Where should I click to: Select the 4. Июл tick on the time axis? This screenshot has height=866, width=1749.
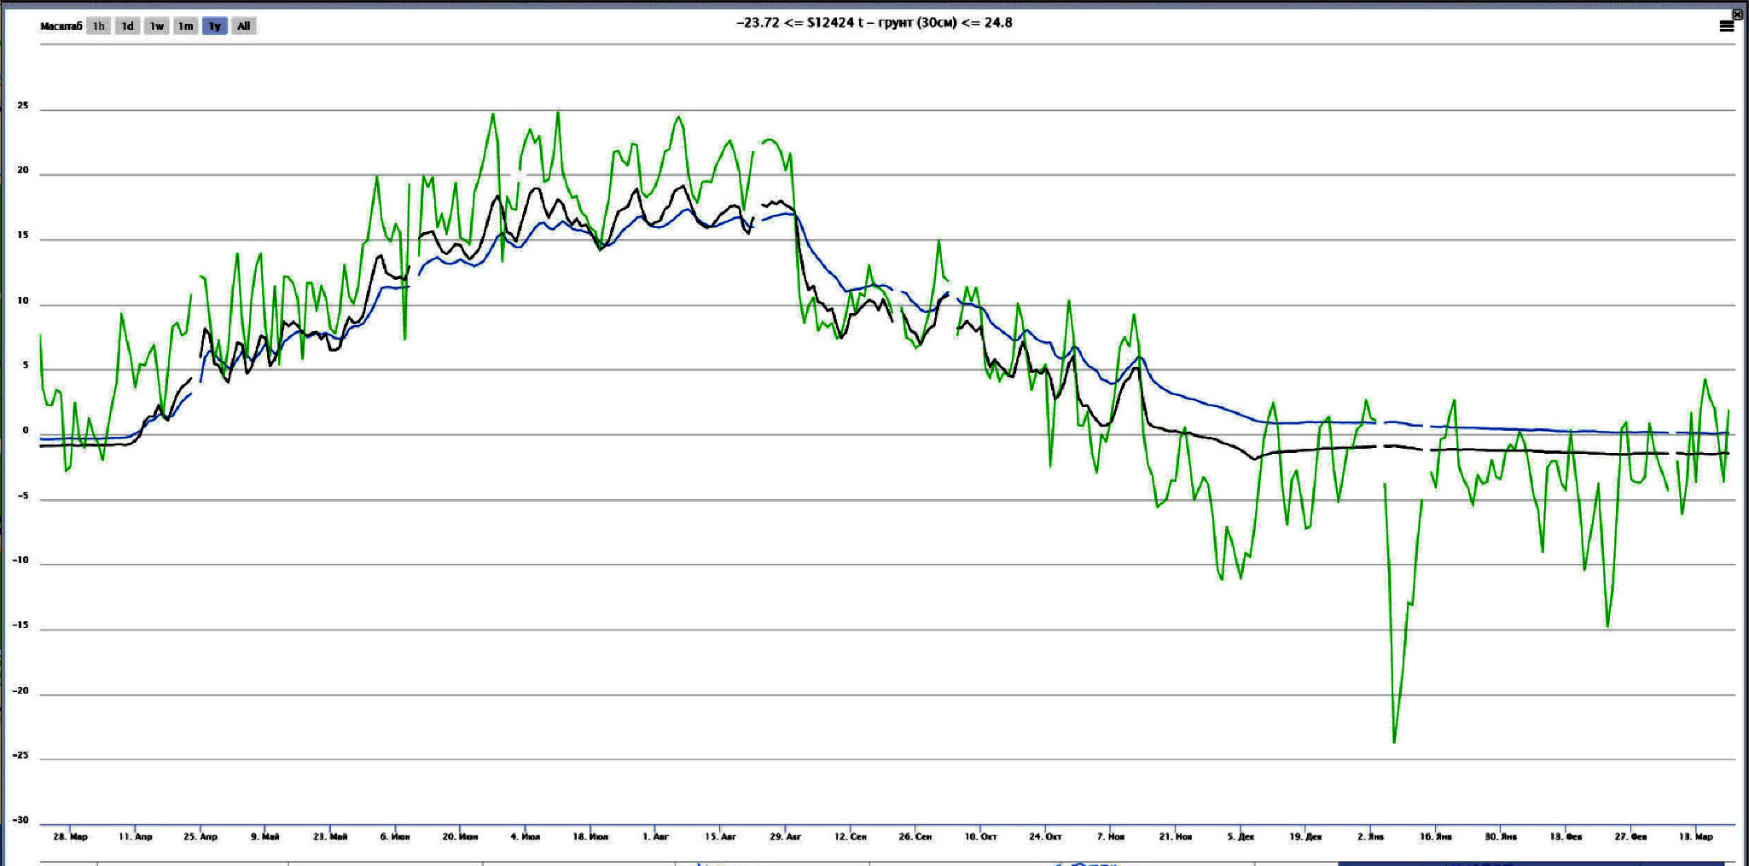click(x=526, y=837)
